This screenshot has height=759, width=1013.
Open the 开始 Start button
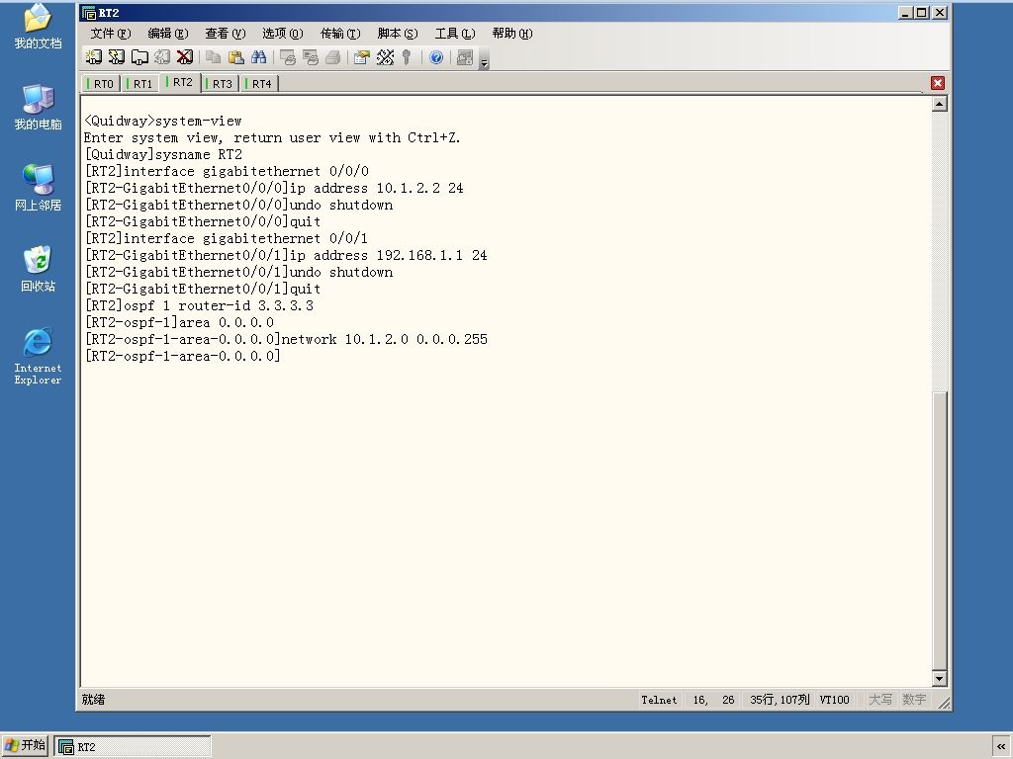[25, 745]
